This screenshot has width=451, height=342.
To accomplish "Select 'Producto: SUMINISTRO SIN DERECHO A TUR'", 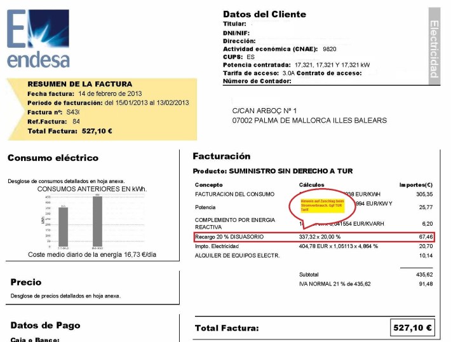I will (x=273, y=171).
